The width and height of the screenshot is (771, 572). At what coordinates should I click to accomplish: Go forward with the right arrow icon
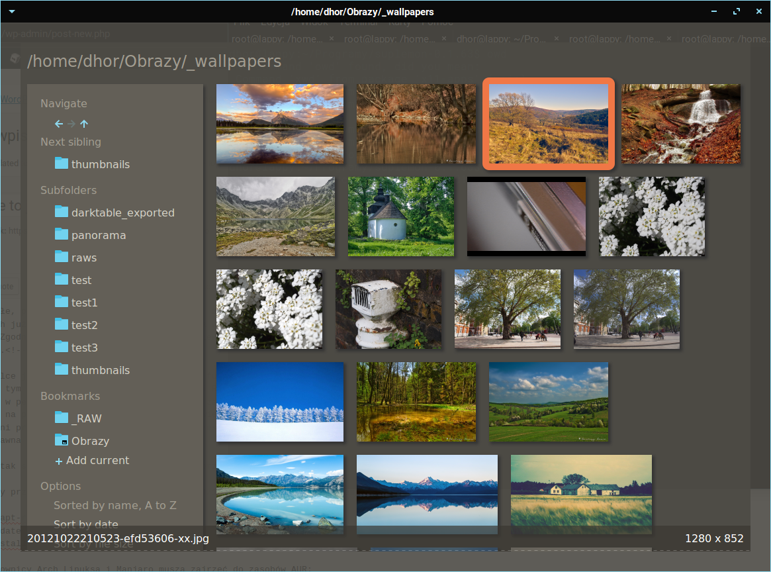(x=71, y=124)
